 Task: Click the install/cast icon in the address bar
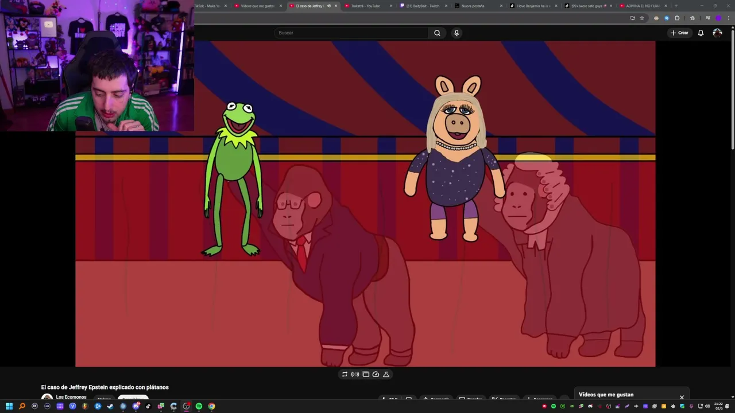(633, 18)
